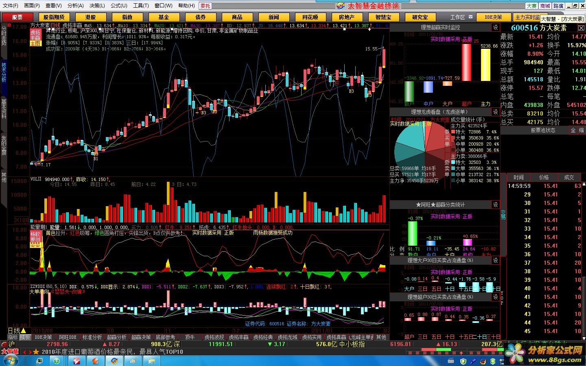
Task: Click the 大智慧 logo in ticker bar
Action: pos(10,352)
